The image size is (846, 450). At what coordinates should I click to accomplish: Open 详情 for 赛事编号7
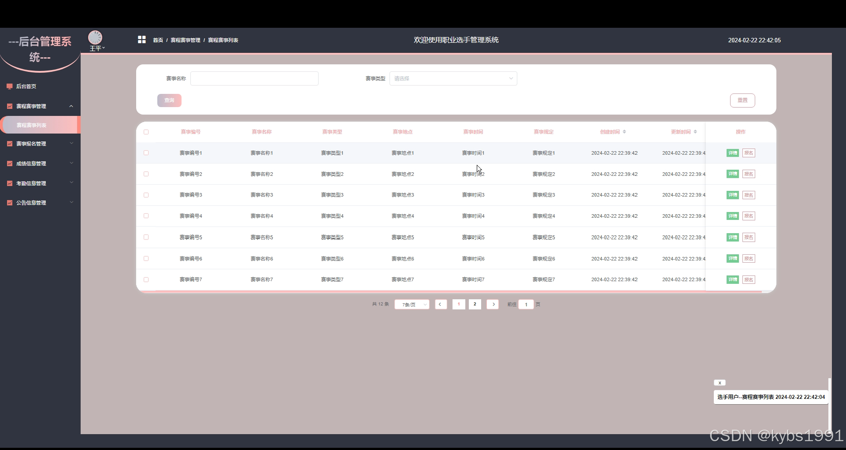[x=732, y=279]
